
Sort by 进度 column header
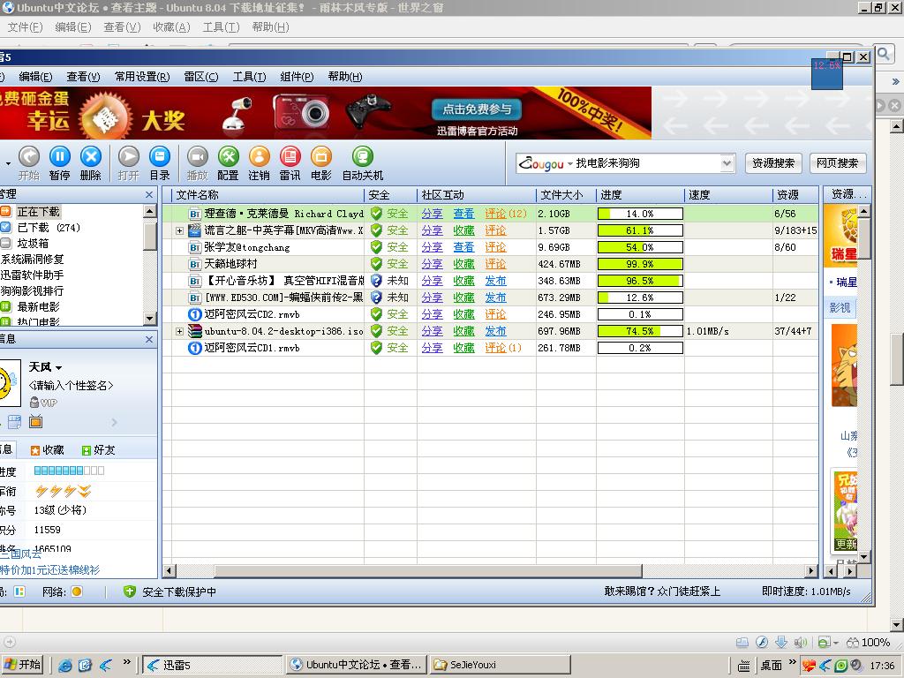[640, 195]
